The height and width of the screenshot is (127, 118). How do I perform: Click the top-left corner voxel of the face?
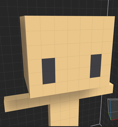click(32, 23)
